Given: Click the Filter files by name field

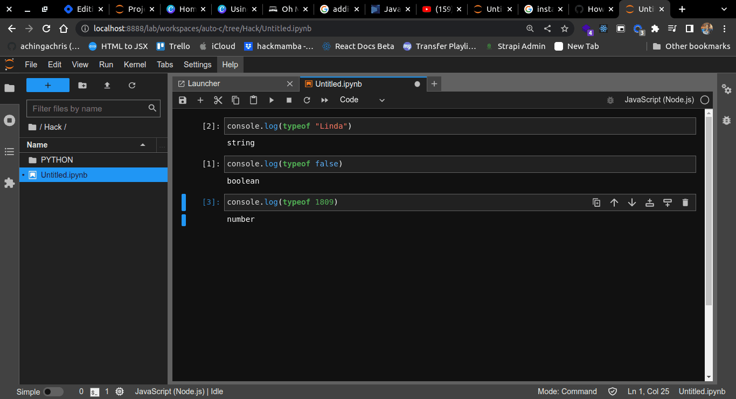Looking at the screenshot, I should pyautogui.click(x=93, y=108).
